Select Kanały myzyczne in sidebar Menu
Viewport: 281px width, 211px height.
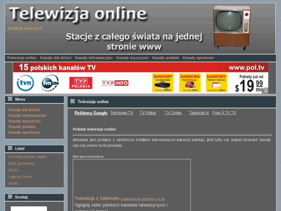(x=25, y=121)
